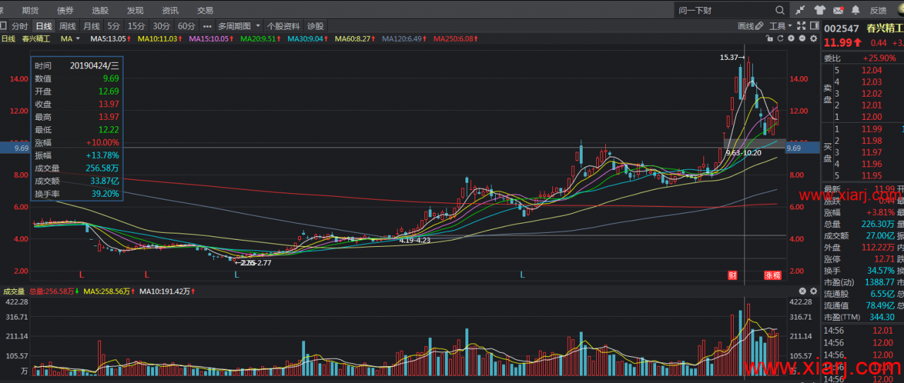Open the skin (shirt) icon

(819, 11)
